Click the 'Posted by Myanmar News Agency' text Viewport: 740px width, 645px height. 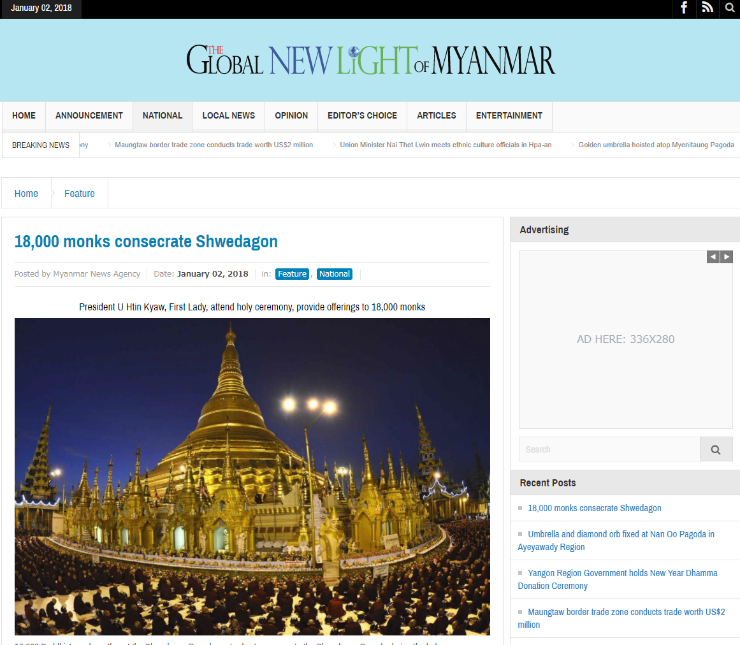point(77,273)
